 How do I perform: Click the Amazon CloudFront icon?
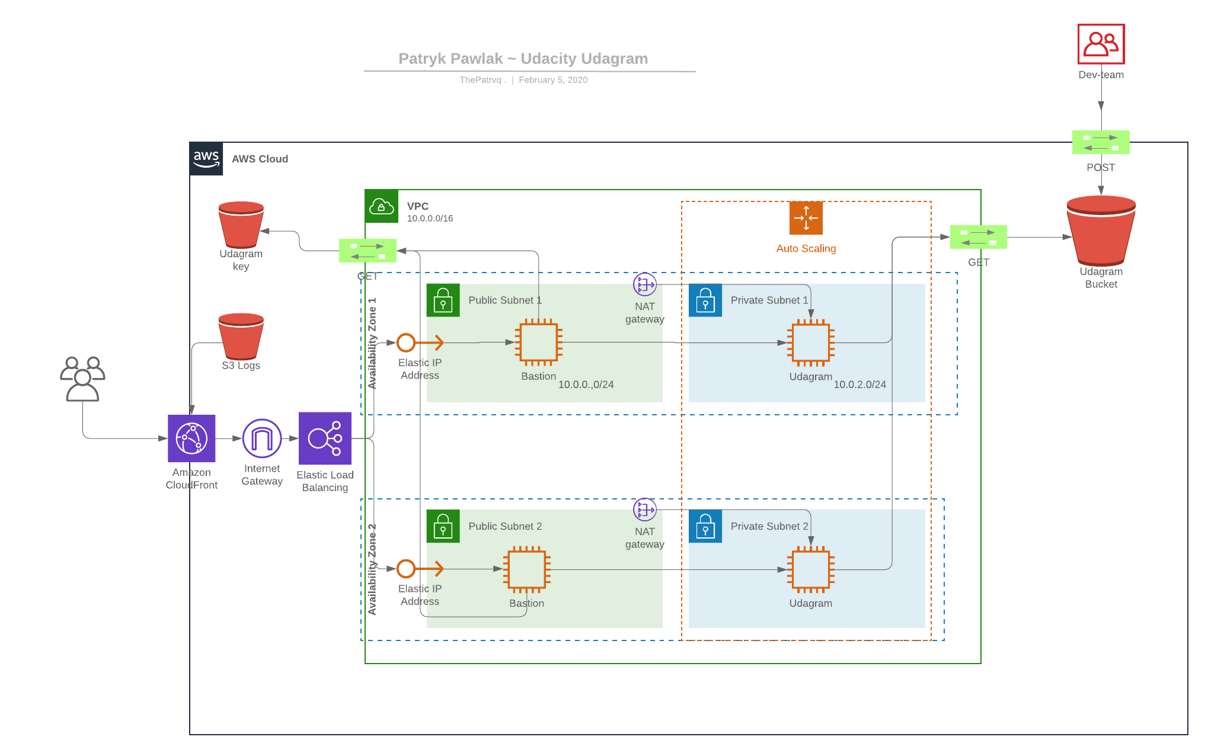click(x=191, y=438)
